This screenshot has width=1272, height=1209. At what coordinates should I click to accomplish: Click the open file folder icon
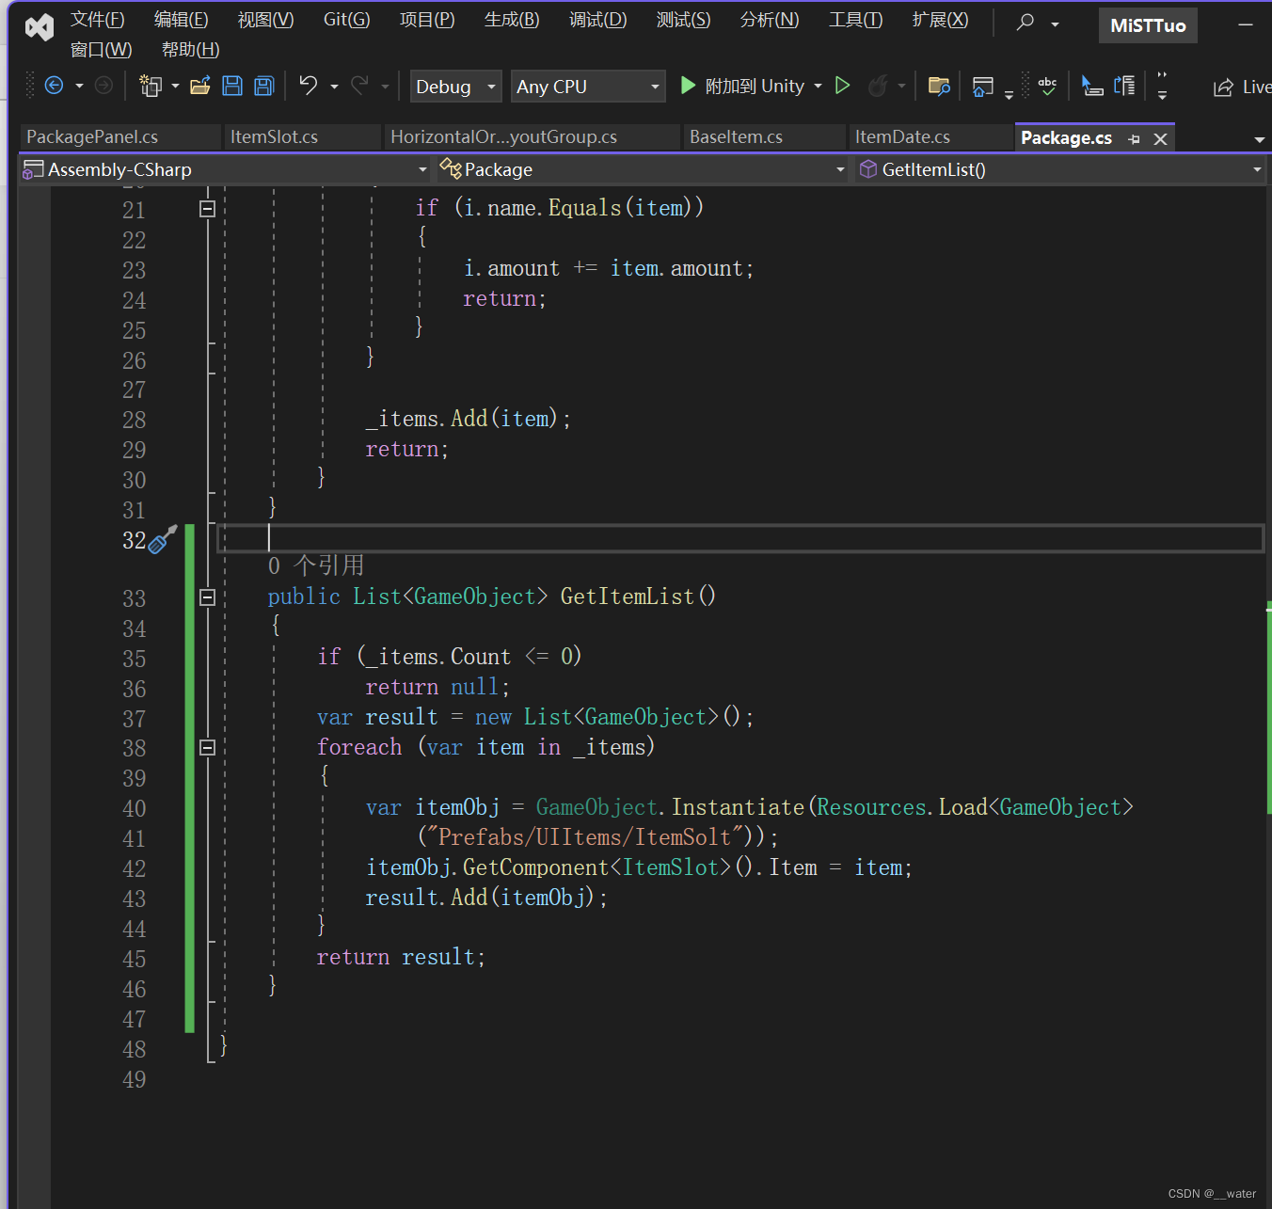(x=199, y=87)
